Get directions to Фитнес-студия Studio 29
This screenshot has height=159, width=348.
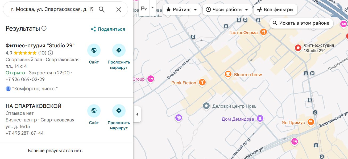[119, 50]
